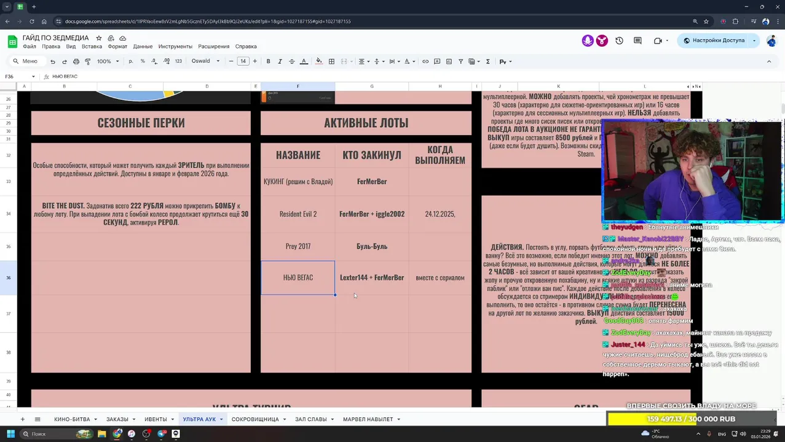Open browser extensions puzzle icon
The width and height of the screenshot is (785, 442).
[735, 21]
